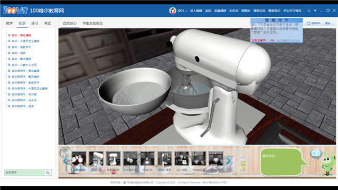Switch to the 考试 tab

click(48, 23)
